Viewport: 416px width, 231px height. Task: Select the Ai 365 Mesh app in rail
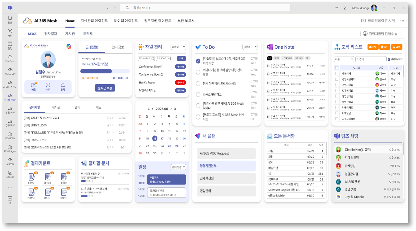[10, 97]
